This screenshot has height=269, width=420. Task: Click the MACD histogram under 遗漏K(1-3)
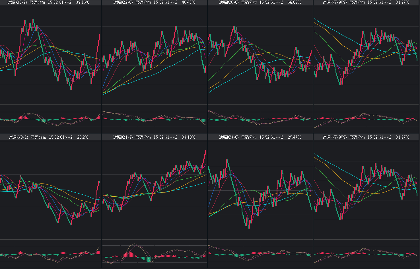pos(155,254)
